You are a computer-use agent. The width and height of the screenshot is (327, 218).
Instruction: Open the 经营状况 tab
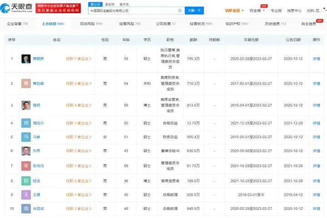pyautogui.click(x=201, y=24)
